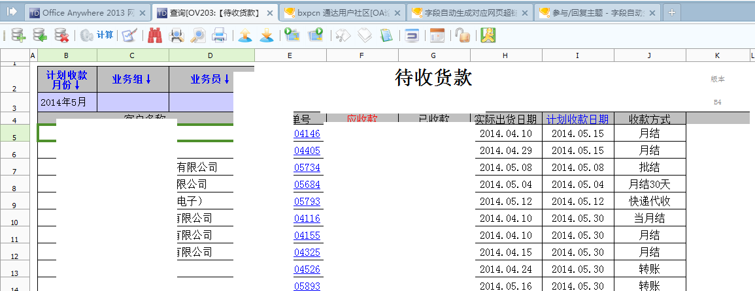This screenshot has width=755, height=291.
Task: Switch to 查询[OV203:【待收货款】 tab
Action: click(x=216, y=13)
